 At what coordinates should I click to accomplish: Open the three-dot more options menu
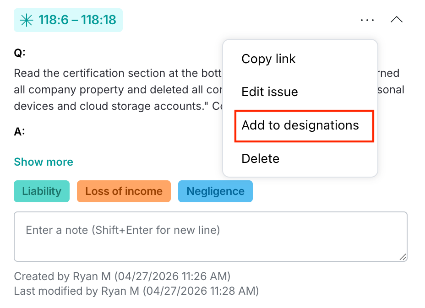coord(367,20)
